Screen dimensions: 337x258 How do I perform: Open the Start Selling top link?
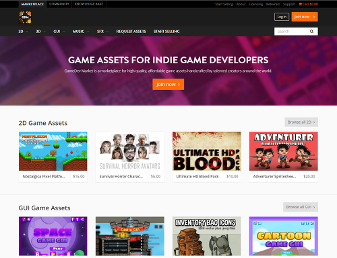pyautogui.click(x=224, y=4)
